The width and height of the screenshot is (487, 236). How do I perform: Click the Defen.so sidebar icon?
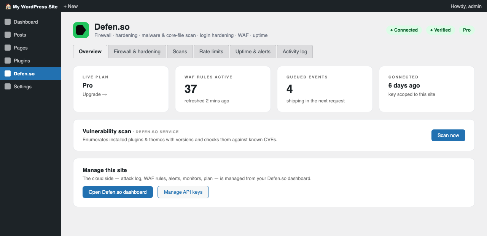(8, 74)
